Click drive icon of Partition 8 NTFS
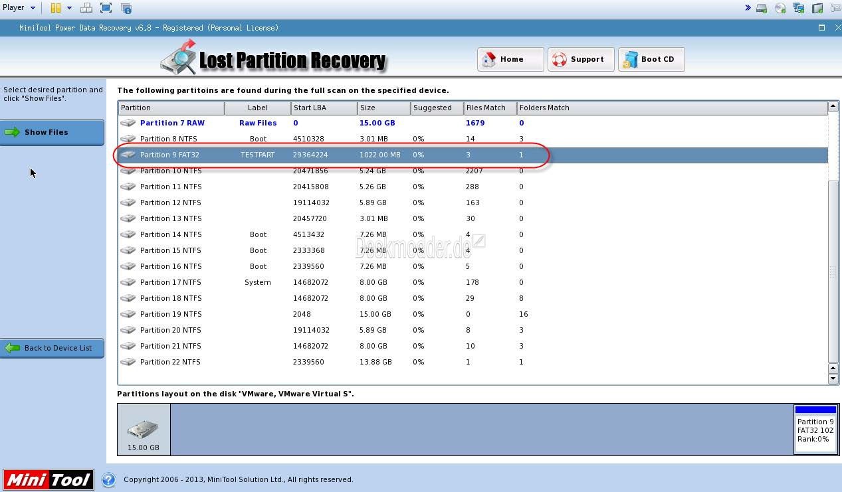 pyautogui.click(x=128, y=139)
